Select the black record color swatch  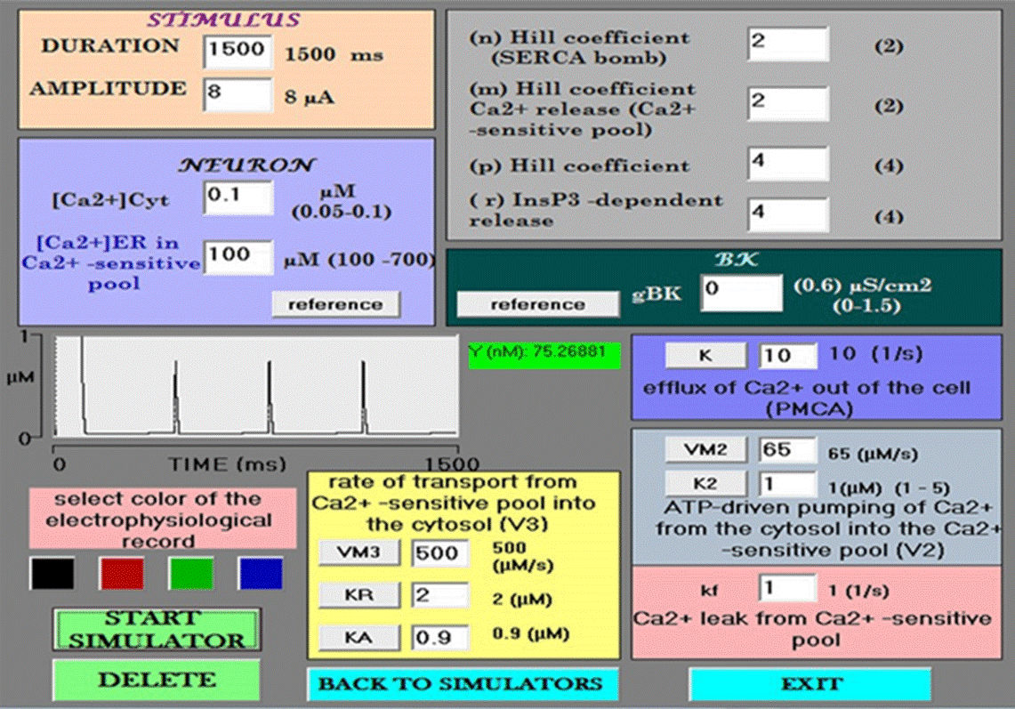pyautogui.click(x=52, y=573)
